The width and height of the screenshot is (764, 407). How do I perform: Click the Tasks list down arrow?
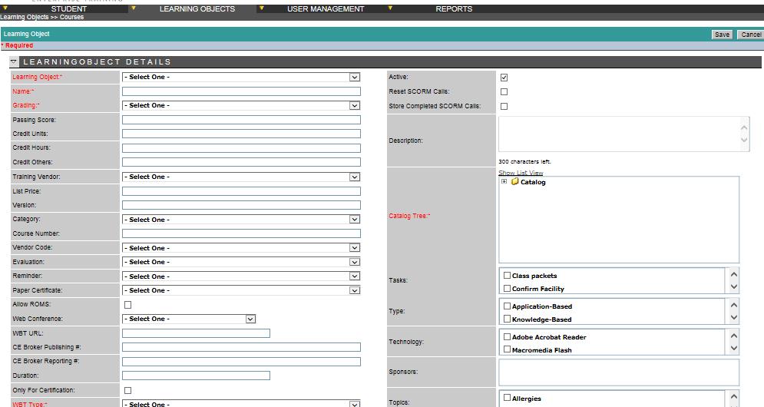coord(734,287)
